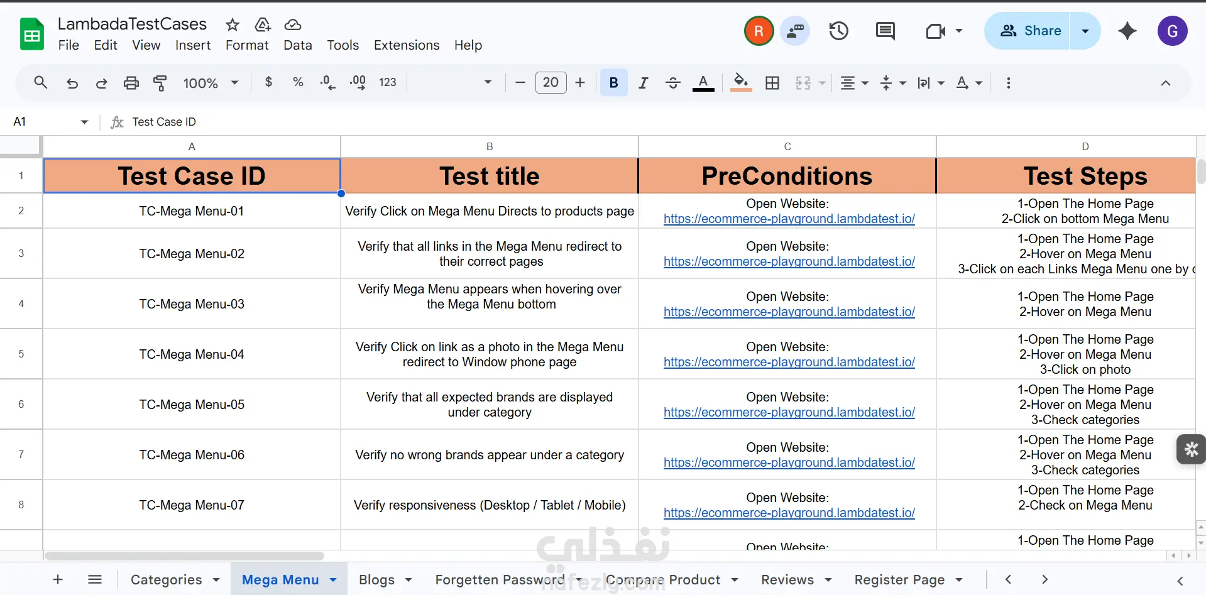Format selection as percent
Viewport: 1206px width, 595px height.
pos(298,82)
